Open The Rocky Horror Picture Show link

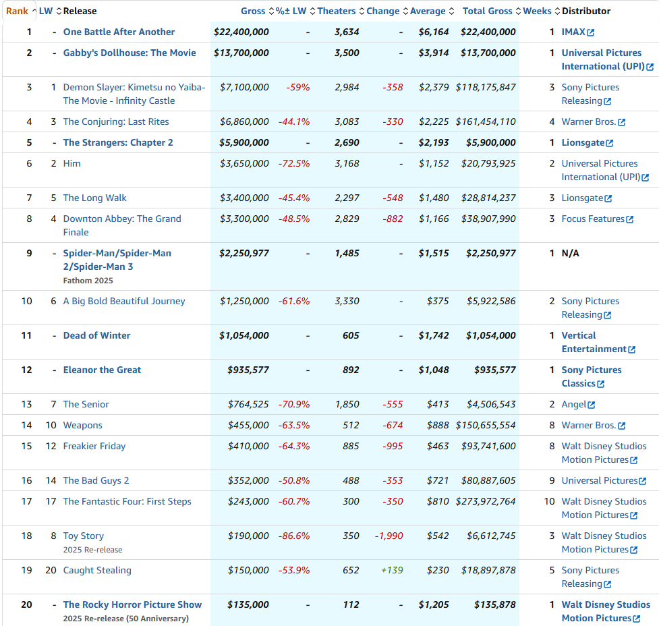(x=132, y=605)
